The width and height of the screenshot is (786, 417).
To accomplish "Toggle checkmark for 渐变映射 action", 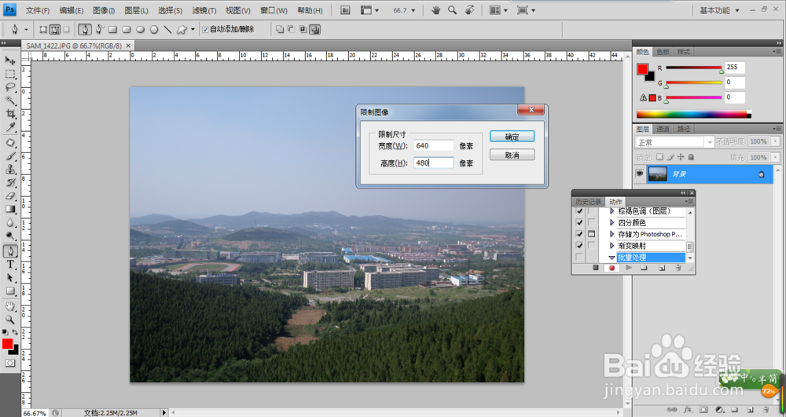I will point(579,246).
